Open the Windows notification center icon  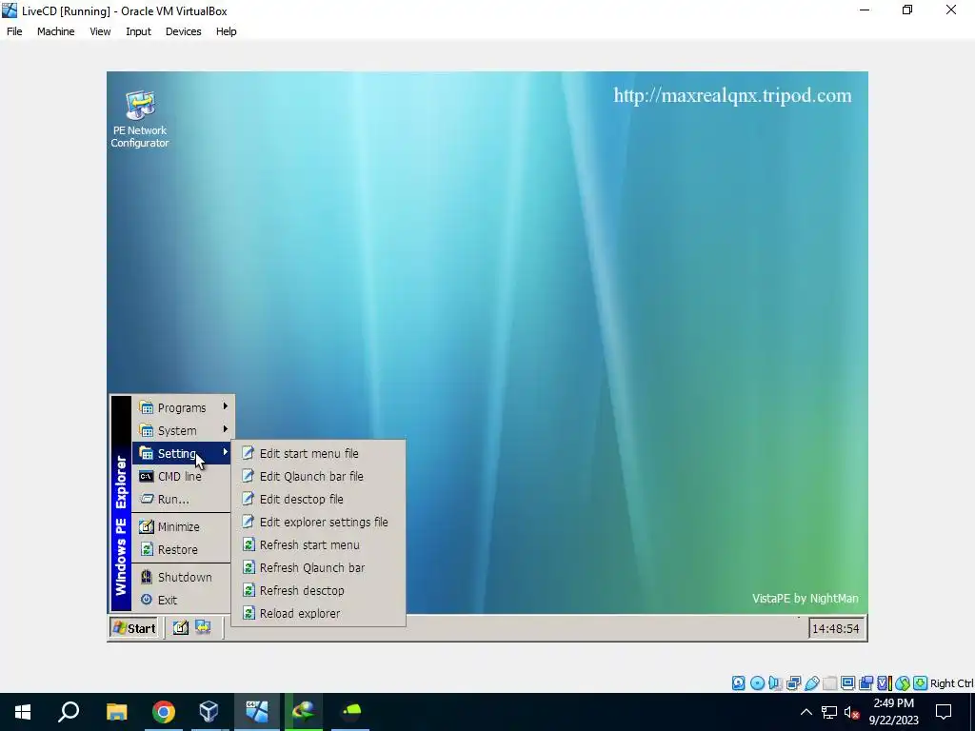[x=944, y=712]
